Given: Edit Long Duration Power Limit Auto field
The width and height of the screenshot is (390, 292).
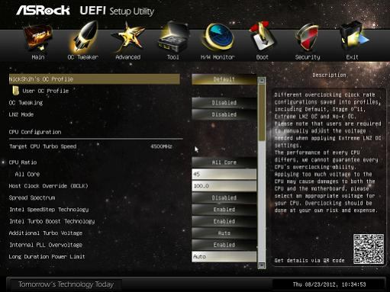Looking at the screenshot, I should pos(224,256).
